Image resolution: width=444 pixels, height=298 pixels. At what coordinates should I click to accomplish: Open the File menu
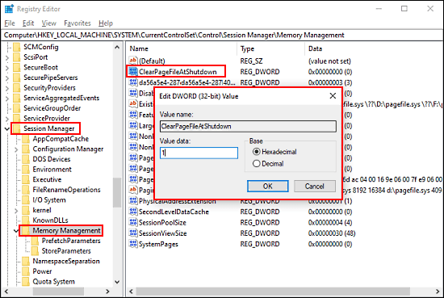coord(10,23)
